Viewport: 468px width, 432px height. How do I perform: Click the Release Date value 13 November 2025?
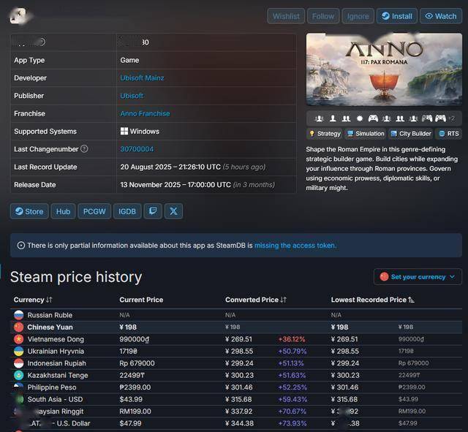click(x=175, y=185)
